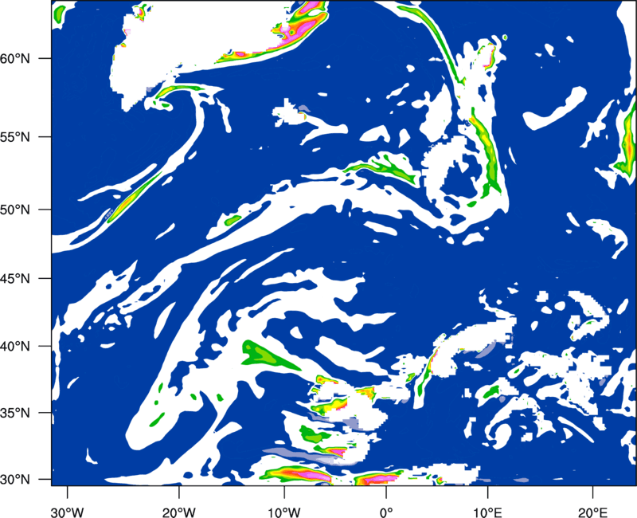The height and width of the screenshot is (518, 637).
Task: Click the 20°W longitude label
Action: [178, 512]
